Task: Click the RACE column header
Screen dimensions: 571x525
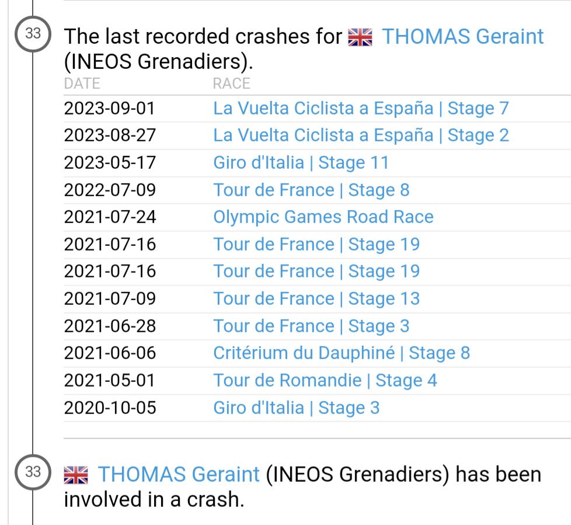Action: (231, 84)
